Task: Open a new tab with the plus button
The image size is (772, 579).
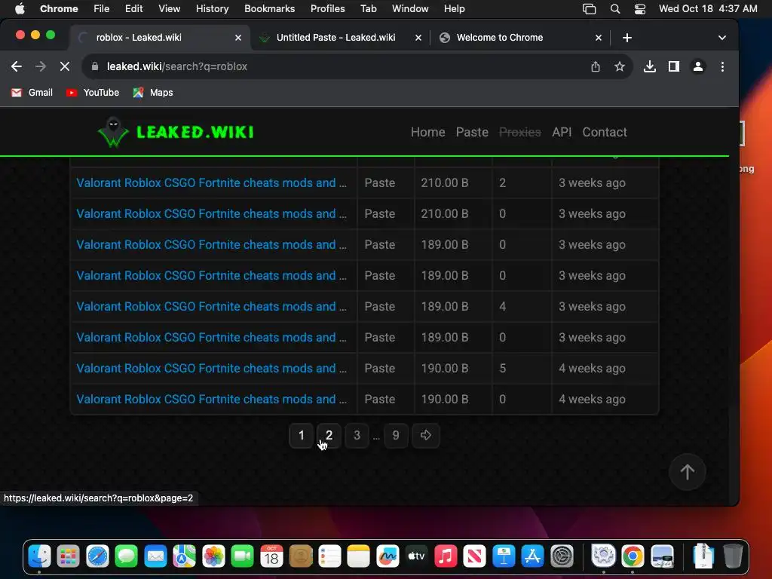Action: pos(626,38)
